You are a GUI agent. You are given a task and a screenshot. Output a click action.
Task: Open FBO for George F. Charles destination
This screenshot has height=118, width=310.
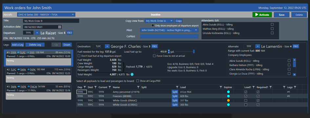click(x=155, y=46)
